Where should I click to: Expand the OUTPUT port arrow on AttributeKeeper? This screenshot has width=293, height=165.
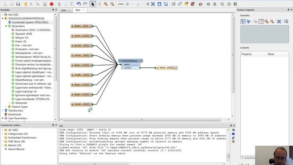pyautogui.click(x=123, y=68)
